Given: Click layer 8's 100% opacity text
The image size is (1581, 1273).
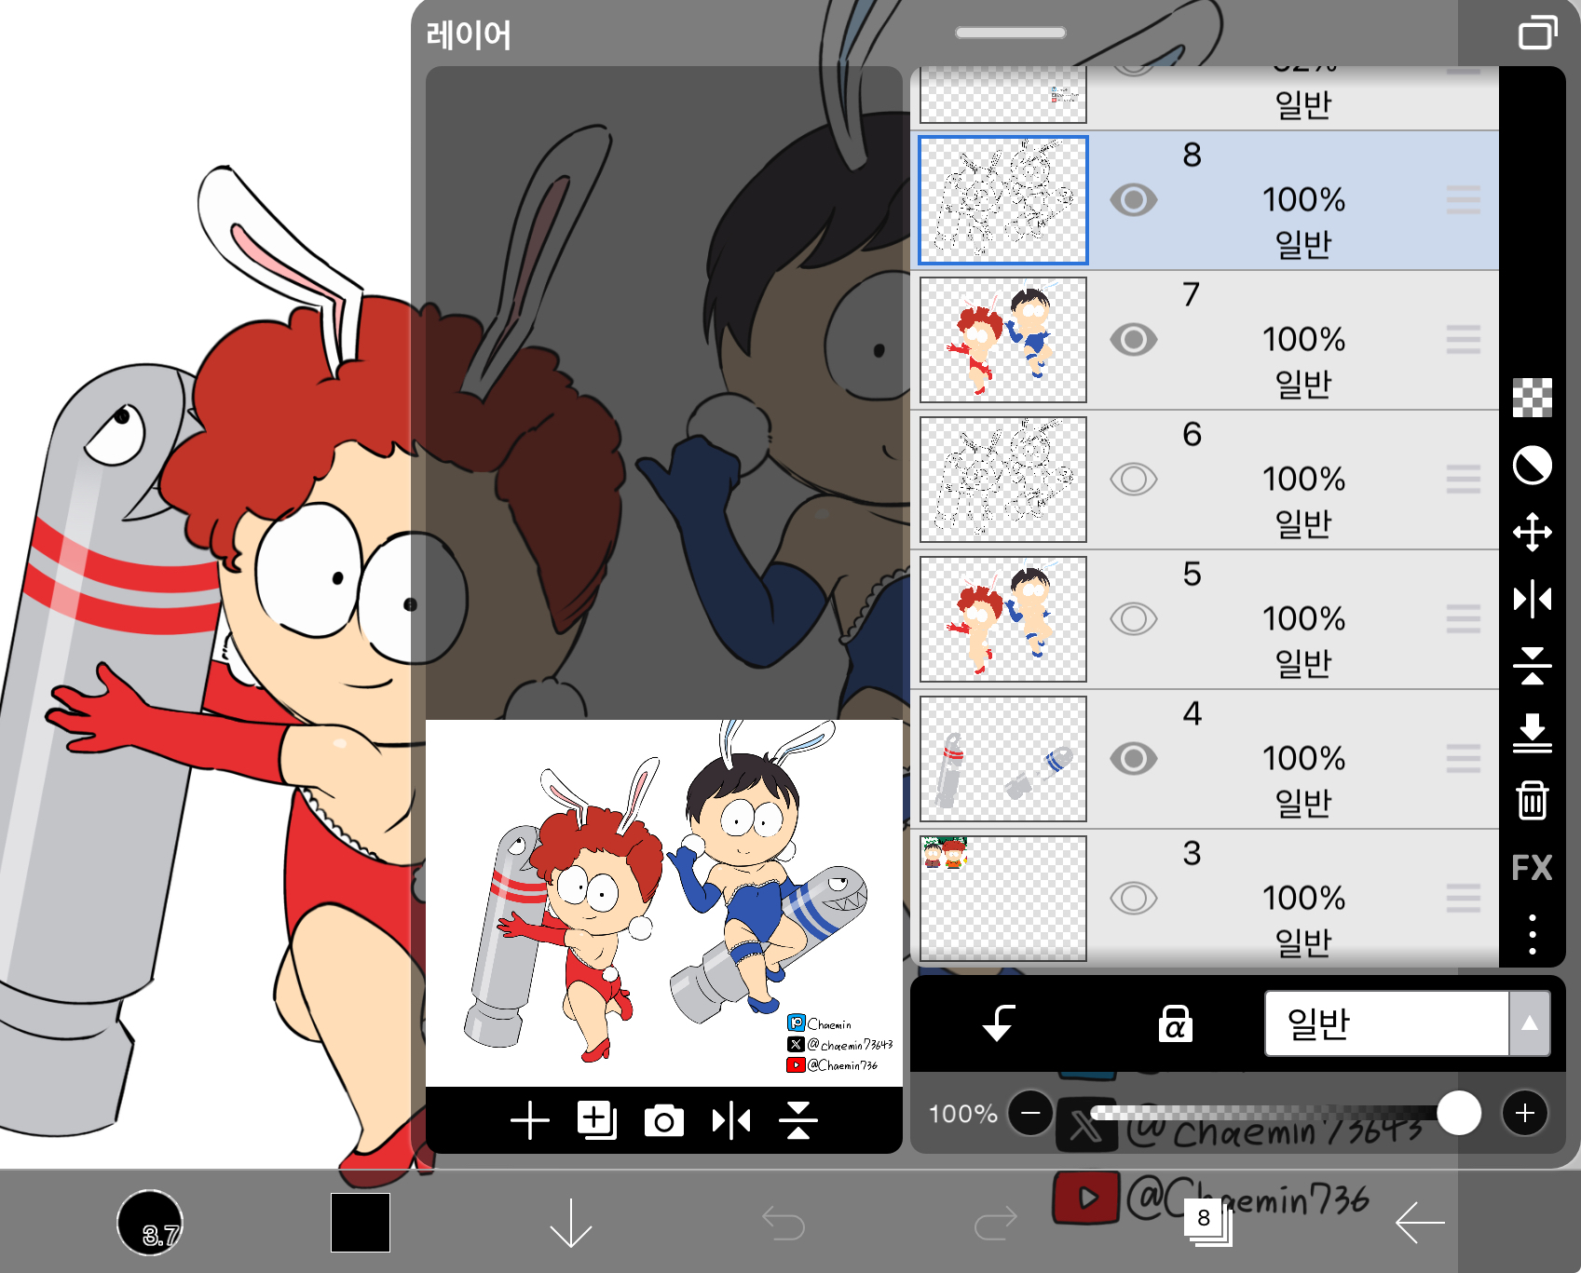Looking at the screenshot, I should (x=1303, y=200).
